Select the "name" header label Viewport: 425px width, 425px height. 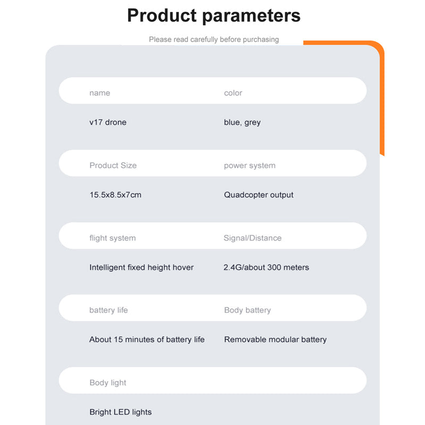100,93
